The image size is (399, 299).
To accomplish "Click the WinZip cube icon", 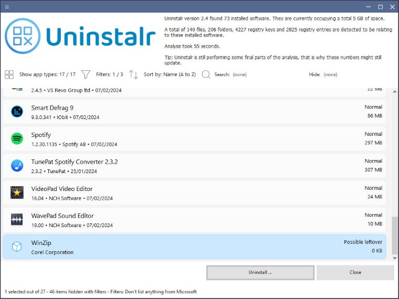I will pyautogui.click(x=17, y=247).
